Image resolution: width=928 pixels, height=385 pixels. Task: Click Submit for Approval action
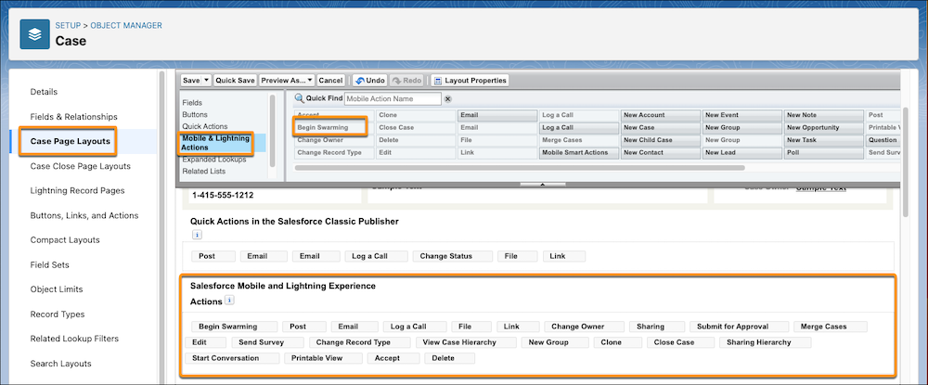click(740, 327)
